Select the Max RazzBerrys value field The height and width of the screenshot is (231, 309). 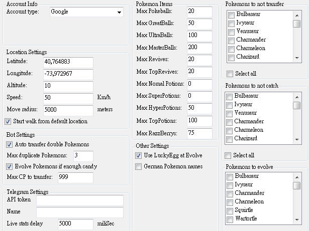point(199,133)
